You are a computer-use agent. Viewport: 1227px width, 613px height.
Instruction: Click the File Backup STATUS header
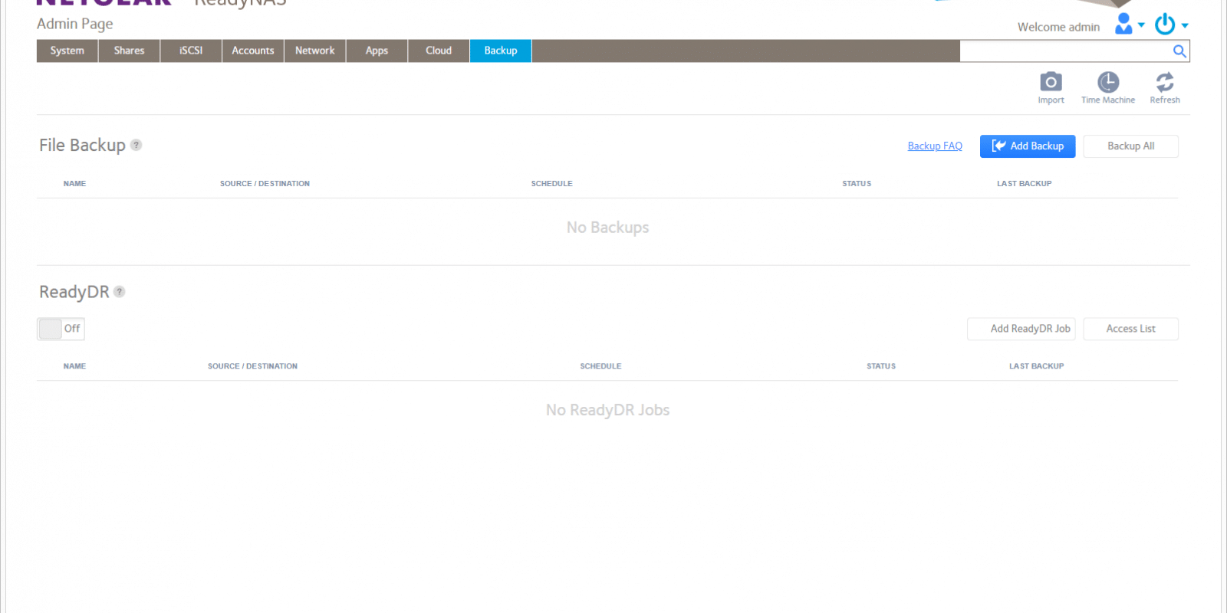click(857, 184)
